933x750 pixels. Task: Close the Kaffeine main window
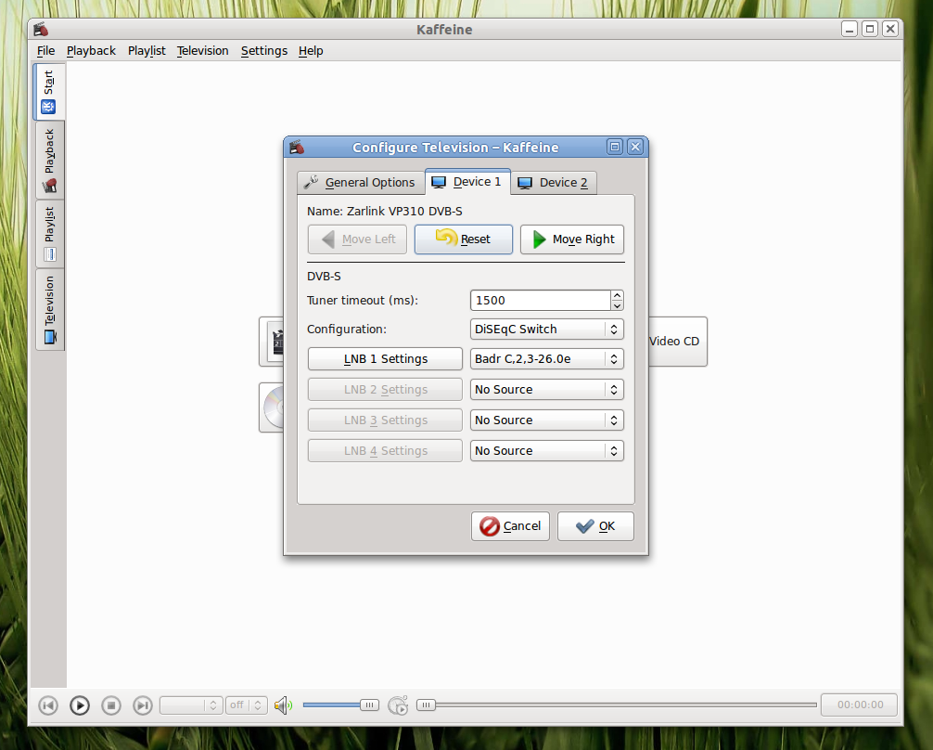click(x=889, y=29)
